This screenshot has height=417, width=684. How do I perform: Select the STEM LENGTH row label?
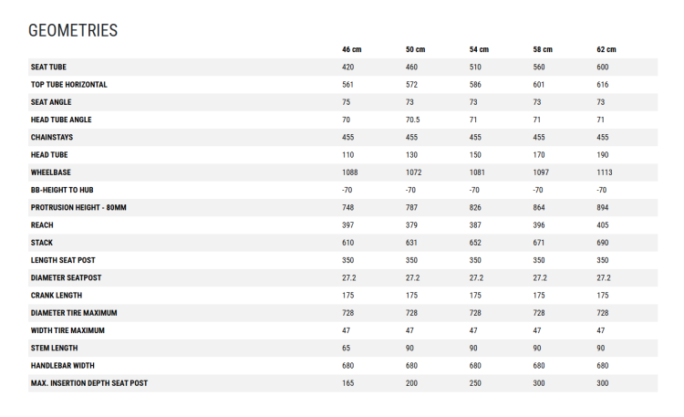(54, 348)
